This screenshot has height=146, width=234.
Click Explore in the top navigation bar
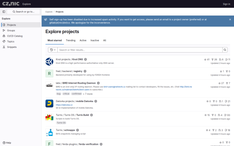(x=27, y=4)
